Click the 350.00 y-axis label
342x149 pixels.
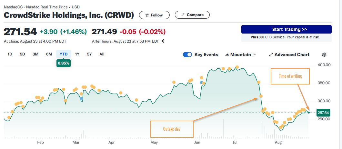pos(324,83)
